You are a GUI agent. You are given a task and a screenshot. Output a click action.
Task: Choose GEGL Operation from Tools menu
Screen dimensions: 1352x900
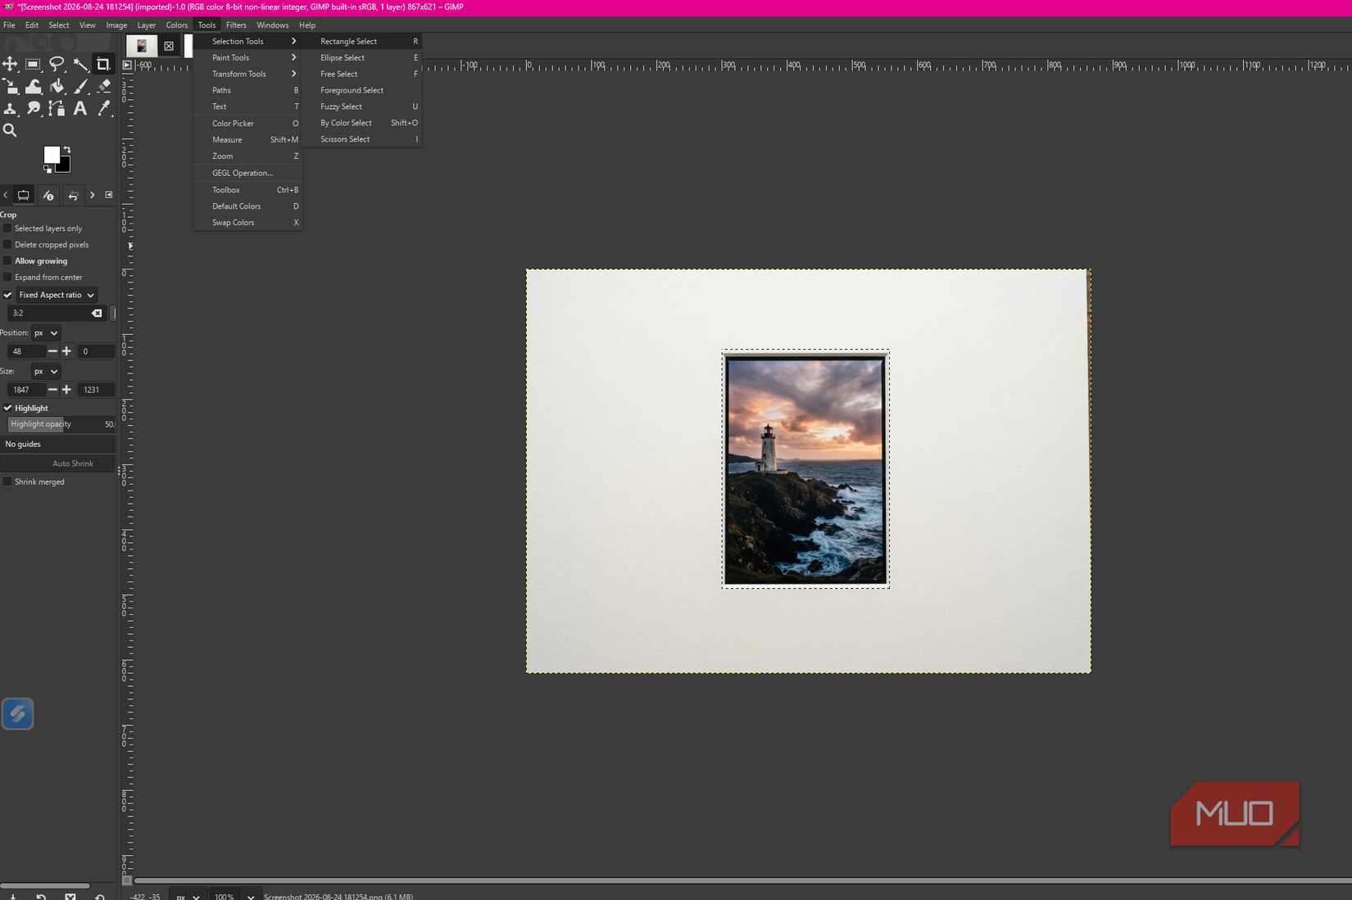[247, 173]
